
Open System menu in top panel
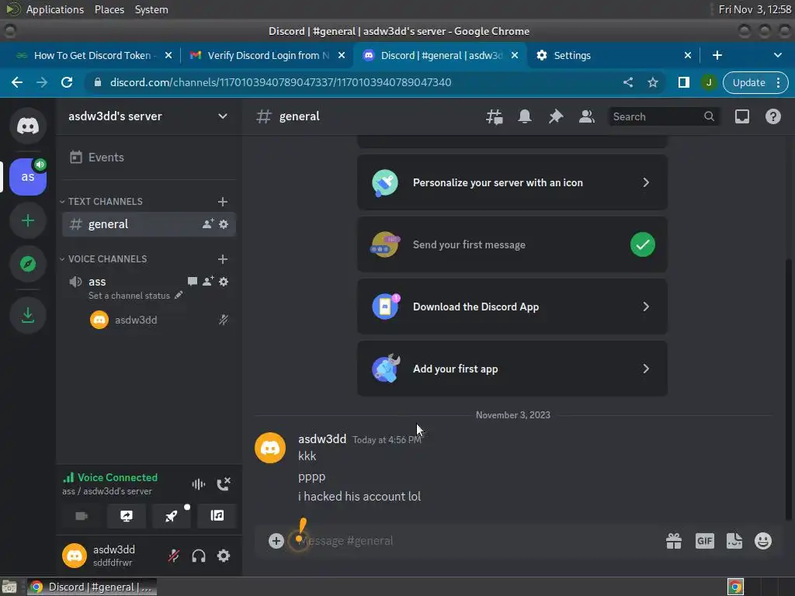click(151, 9)
